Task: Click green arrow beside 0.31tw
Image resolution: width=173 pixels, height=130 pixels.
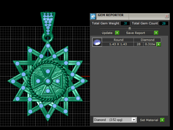Action: tap(159, 44)
